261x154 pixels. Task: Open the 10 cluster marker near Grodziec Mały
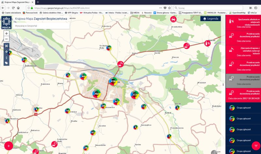click(109, 48)
